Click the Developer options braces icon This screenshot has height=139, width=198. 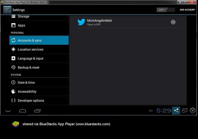point(13,100)
